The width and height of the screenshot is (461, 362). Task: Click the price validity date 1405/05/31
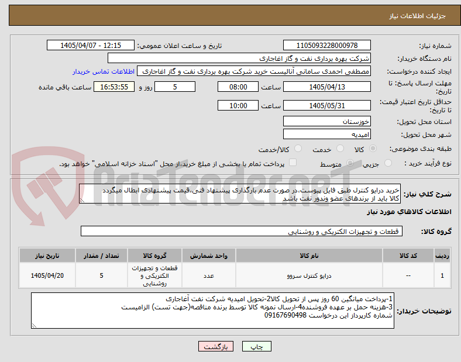[x=326, y=105]
